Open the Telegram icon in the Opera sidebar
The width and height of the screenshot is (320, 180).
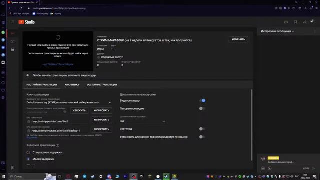pyautogui.click(x=3, y=40)
